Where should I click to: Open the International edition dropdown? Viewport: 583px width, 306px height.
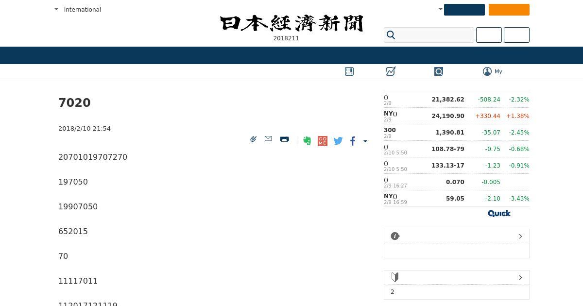(x=78, y=9)
